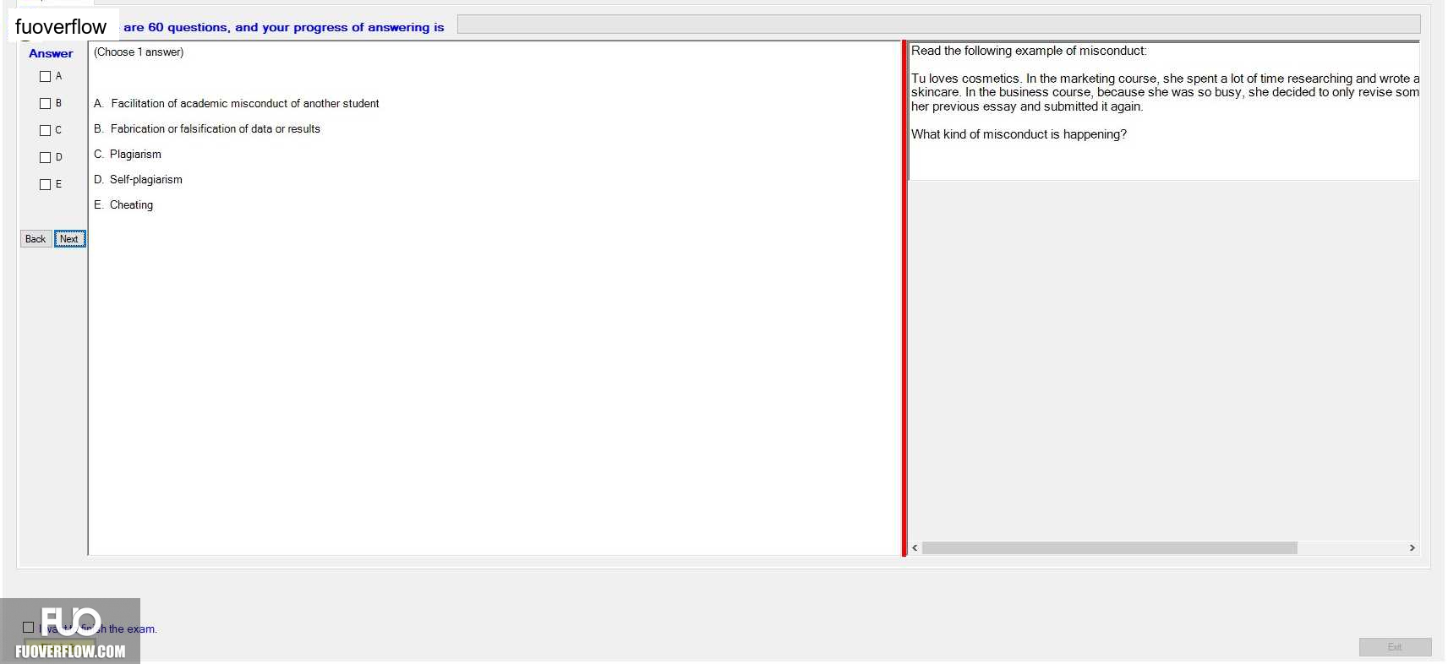Go Back to previous question
This screenshot has height=664, width=1448.
tap(36, 239)
